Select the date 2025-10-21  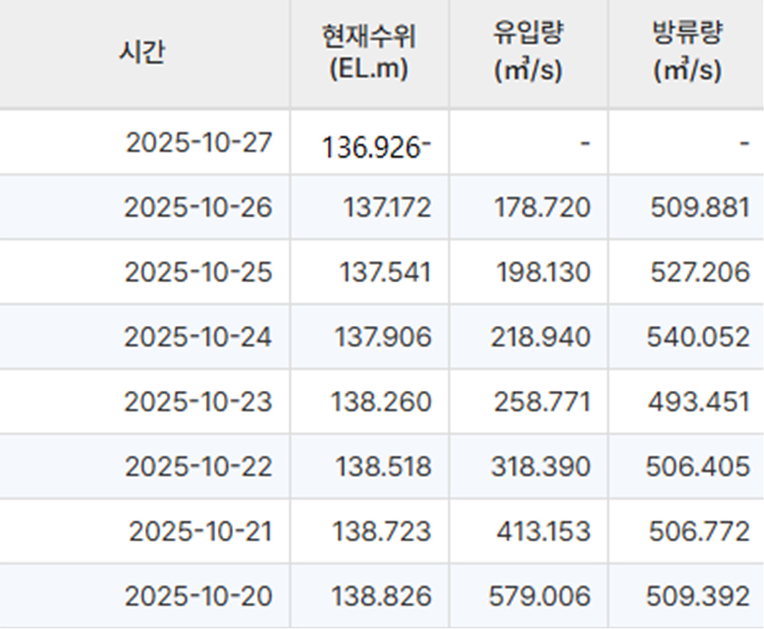click(x=204, y=529)
